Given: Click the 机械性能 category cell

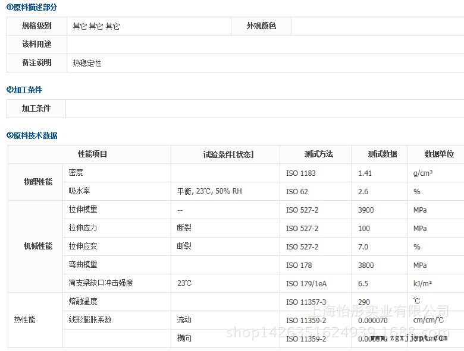Looking at the screenshot, I should [37, 246].
